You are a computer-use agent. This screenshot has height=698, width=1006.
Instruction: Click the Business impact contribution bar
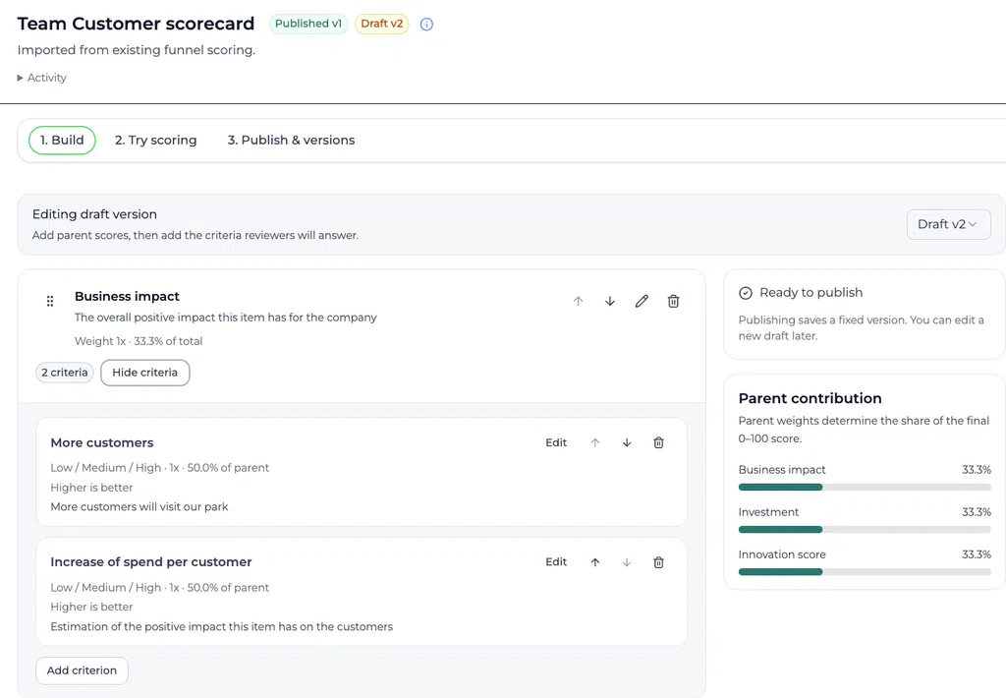click(x=865, y=488)
